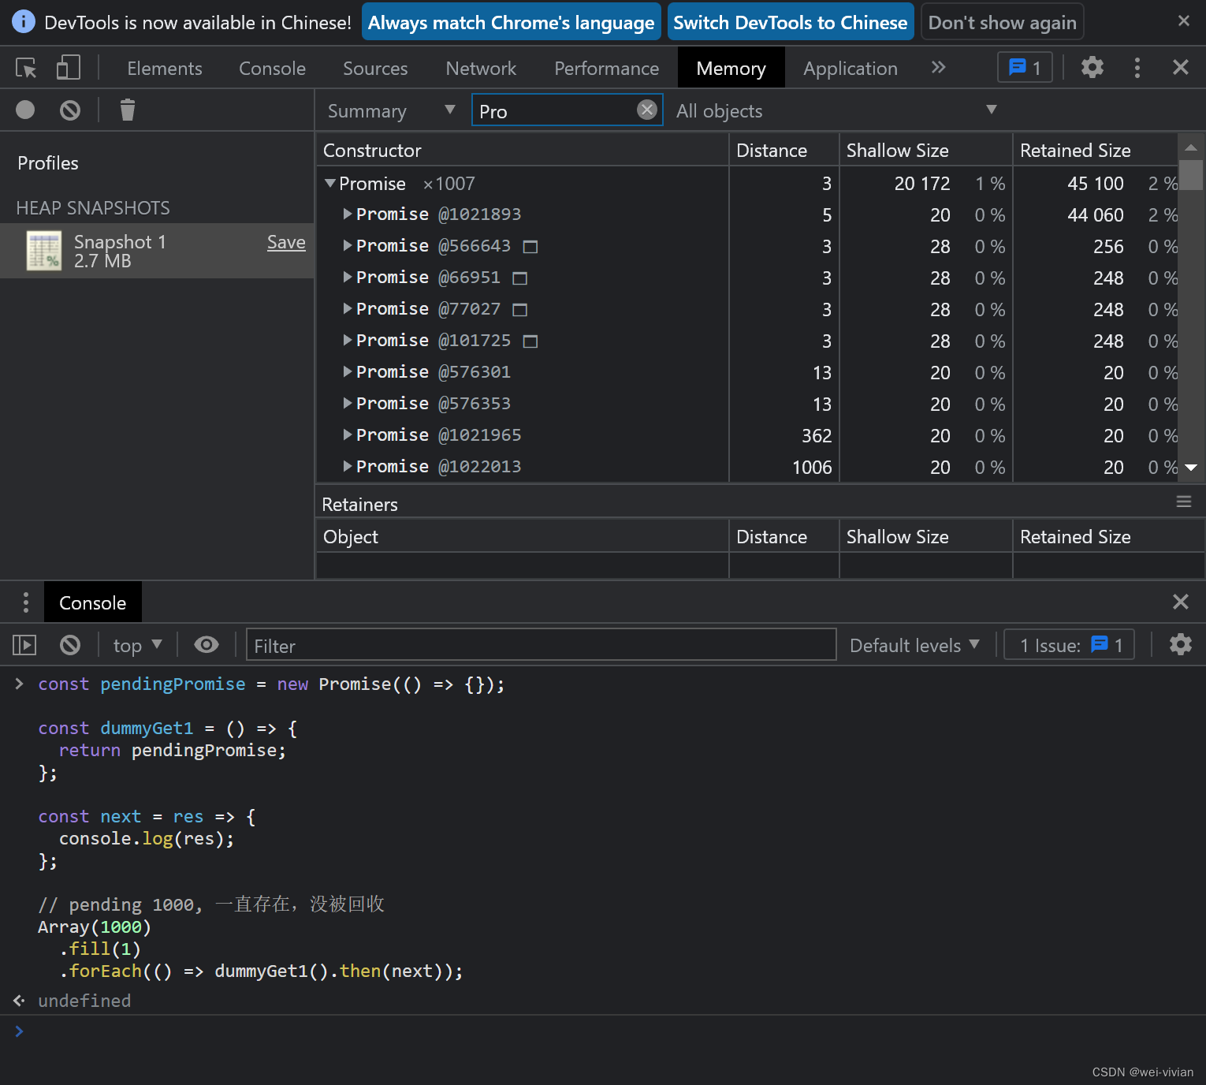
Task: Expand Promise @576301 row
Action: 348,371
